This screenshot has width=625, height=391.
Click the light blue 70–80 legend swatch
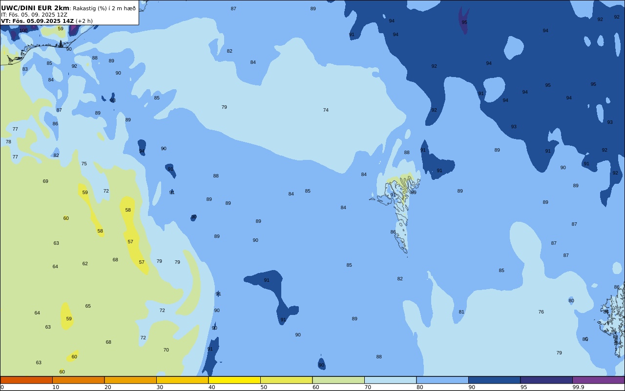pos(390,380)
